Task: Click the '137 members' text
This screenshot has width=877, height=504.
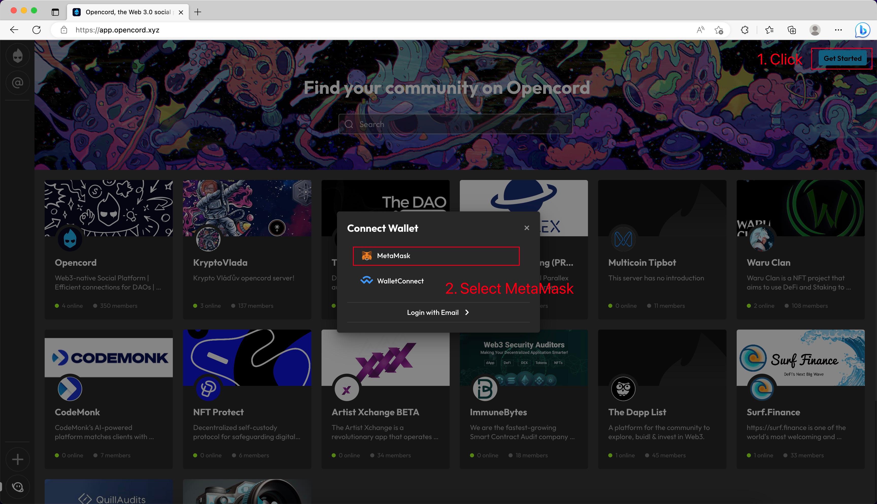Action: [256, 306]
